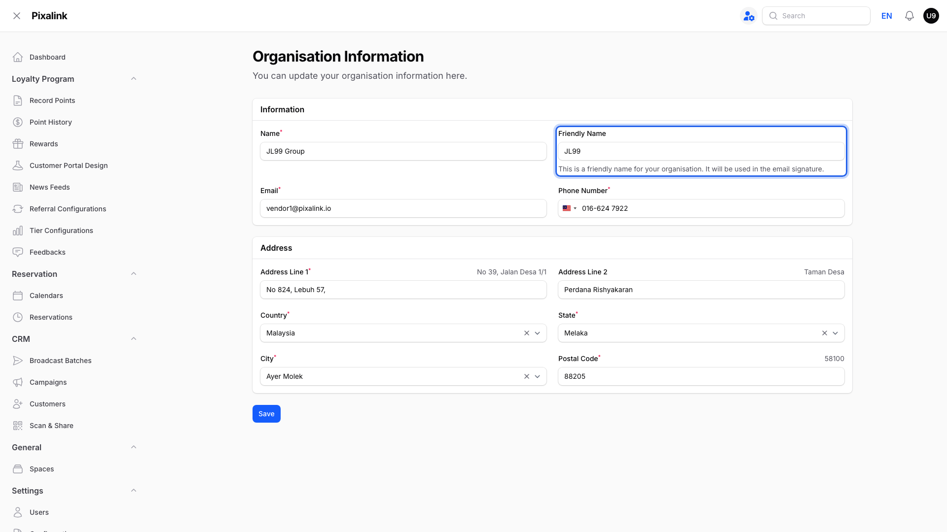Click the Campaigns megaphone icon
The height and width of the screenshot is (532, 947).
(x=18, y=382)
